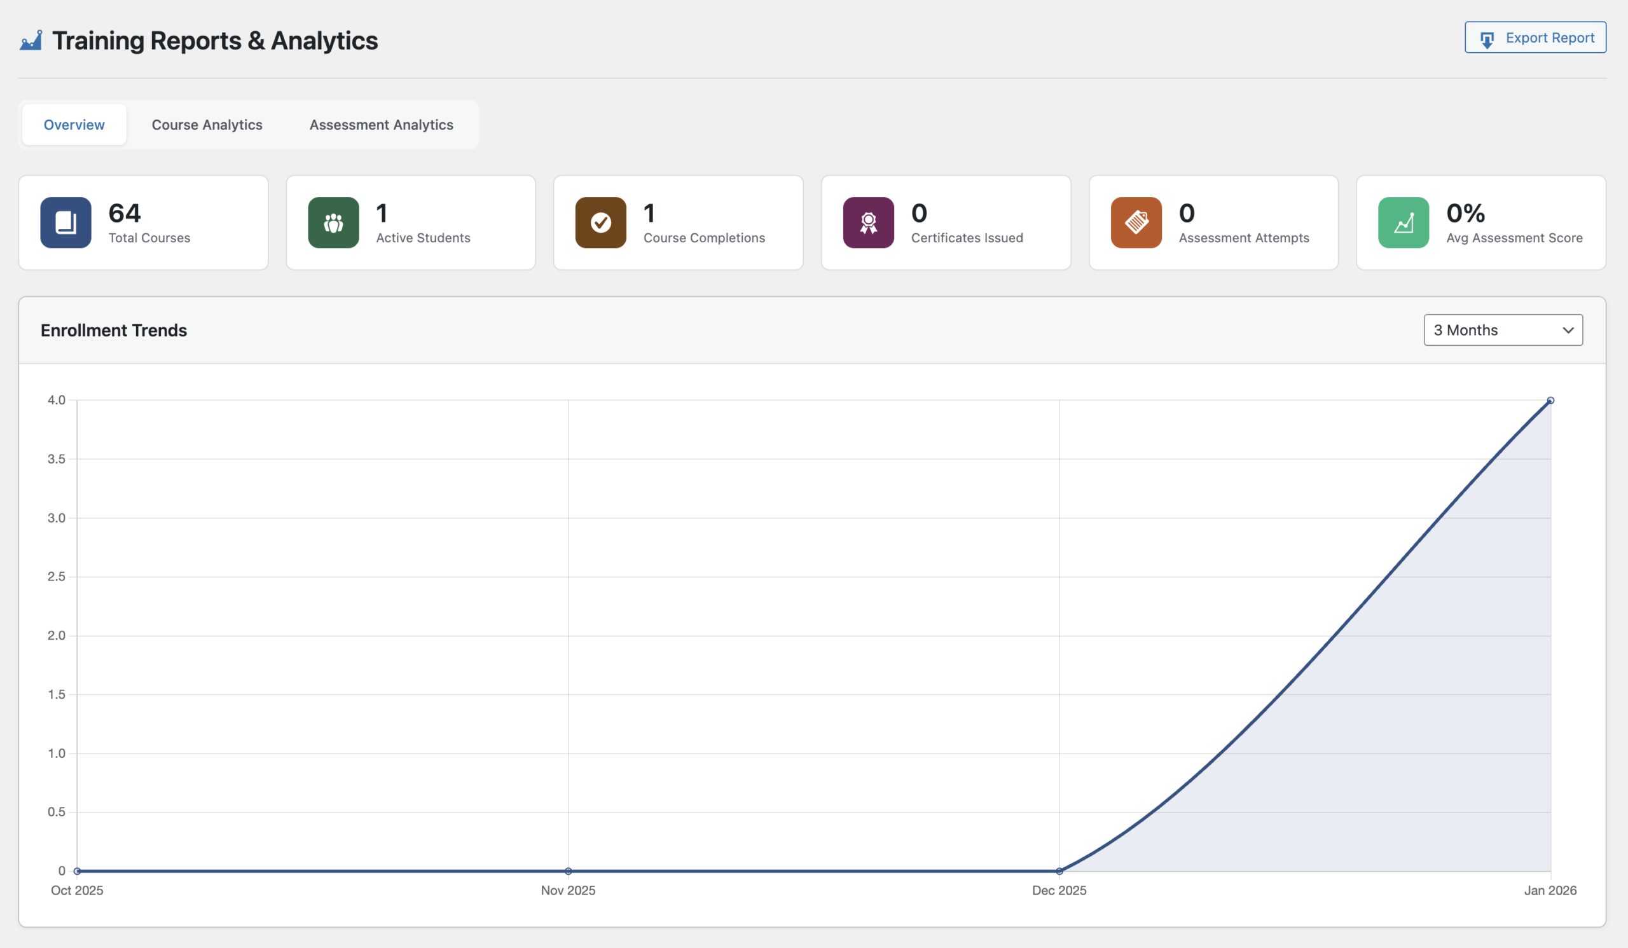Image resolution: width=1628 pixels, height=948 pixels.
Task: Click the Export Report button
Action: tap(1535, 38)
